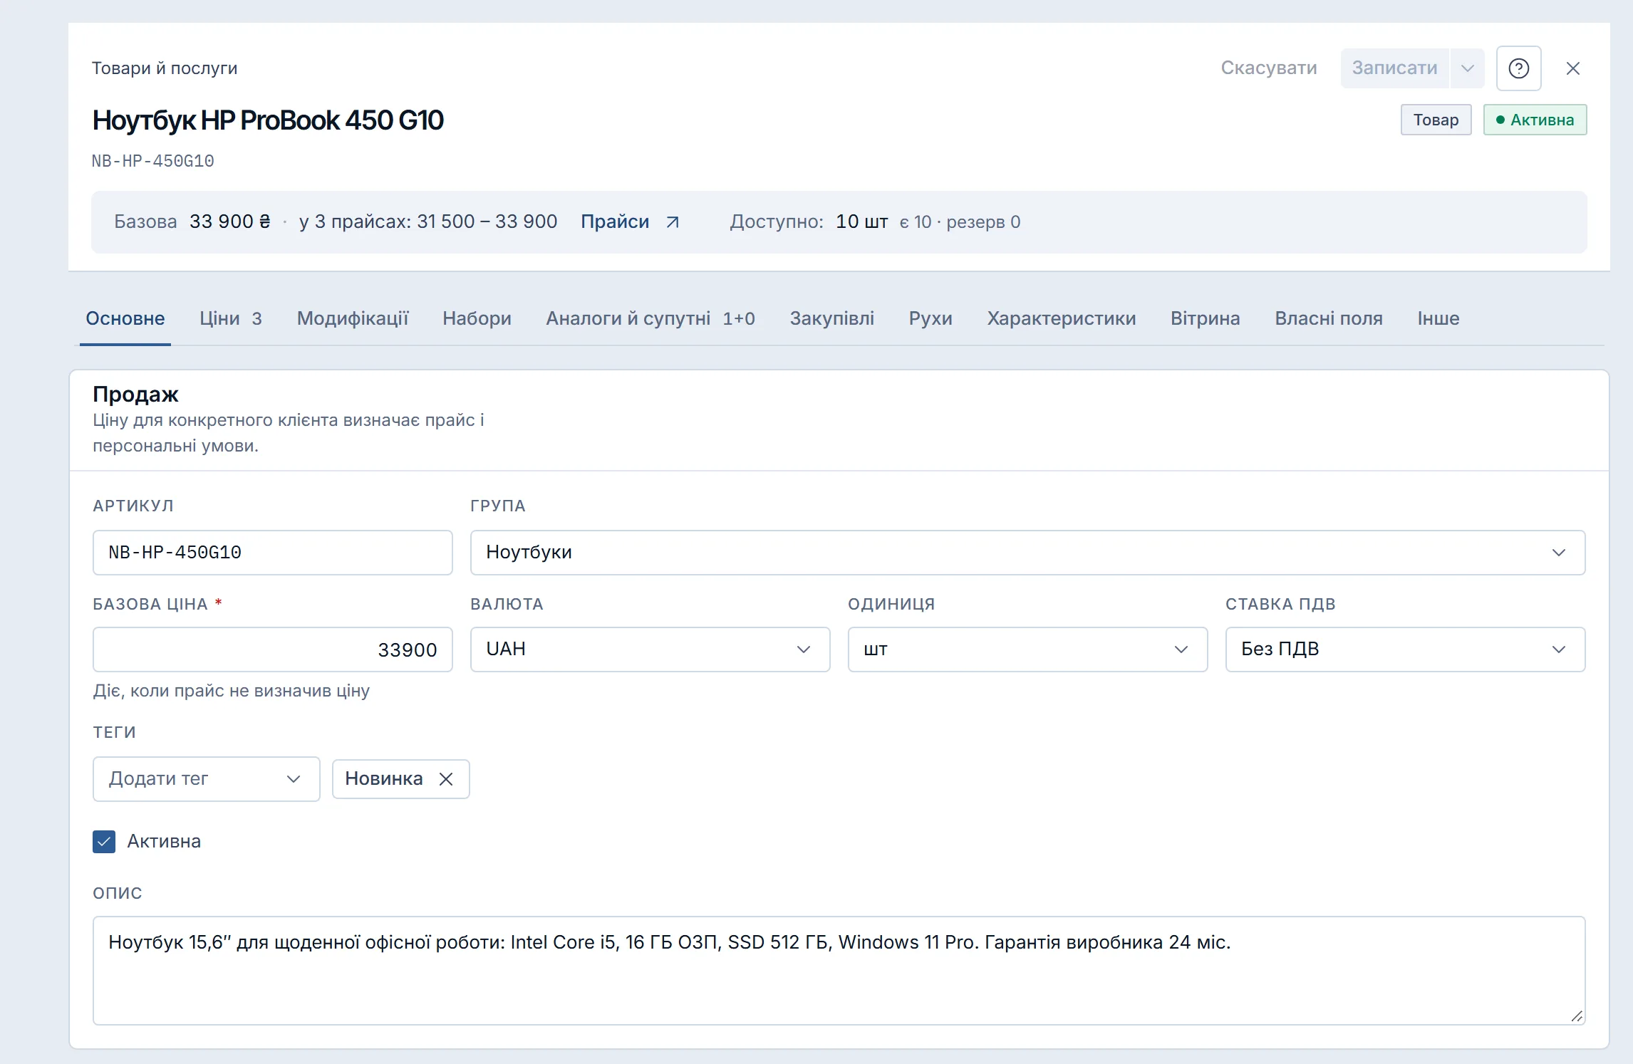Viewport: 1633px width, 1064px height.
Task: Open the Характеристики tab
Action: click(1062, 318)
